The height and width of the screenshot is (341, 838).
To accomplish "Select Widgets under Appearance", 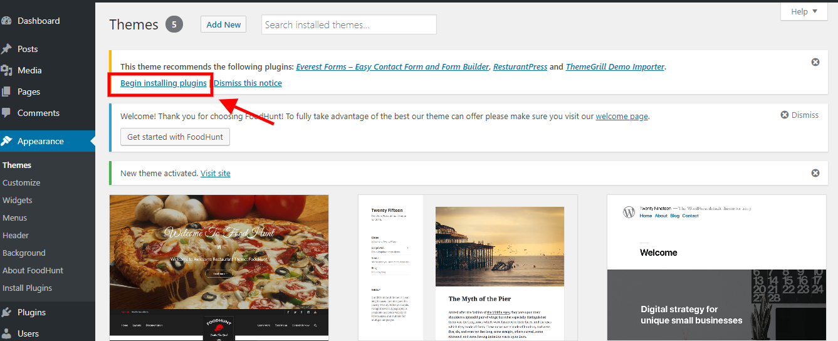I will pyautogui.click(x=18, y=200).
